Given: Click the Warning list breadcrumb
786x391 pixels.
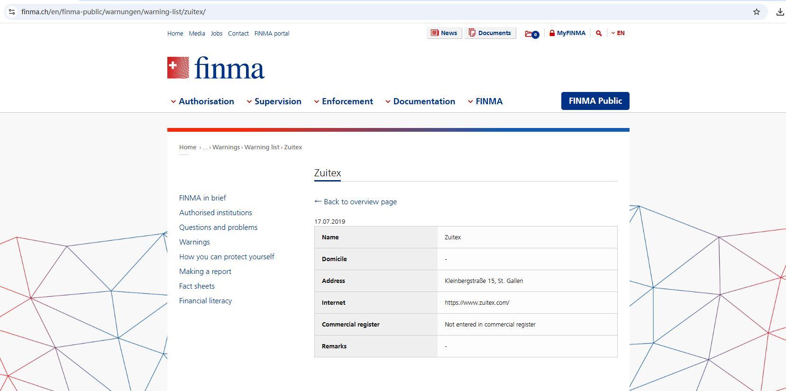Looking at the screenshot, I should click(x=262, y=147).
